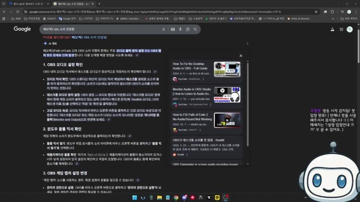The image size is (360, 202).
Task: Open a new browser tab
Action: [x=99, y=4]
